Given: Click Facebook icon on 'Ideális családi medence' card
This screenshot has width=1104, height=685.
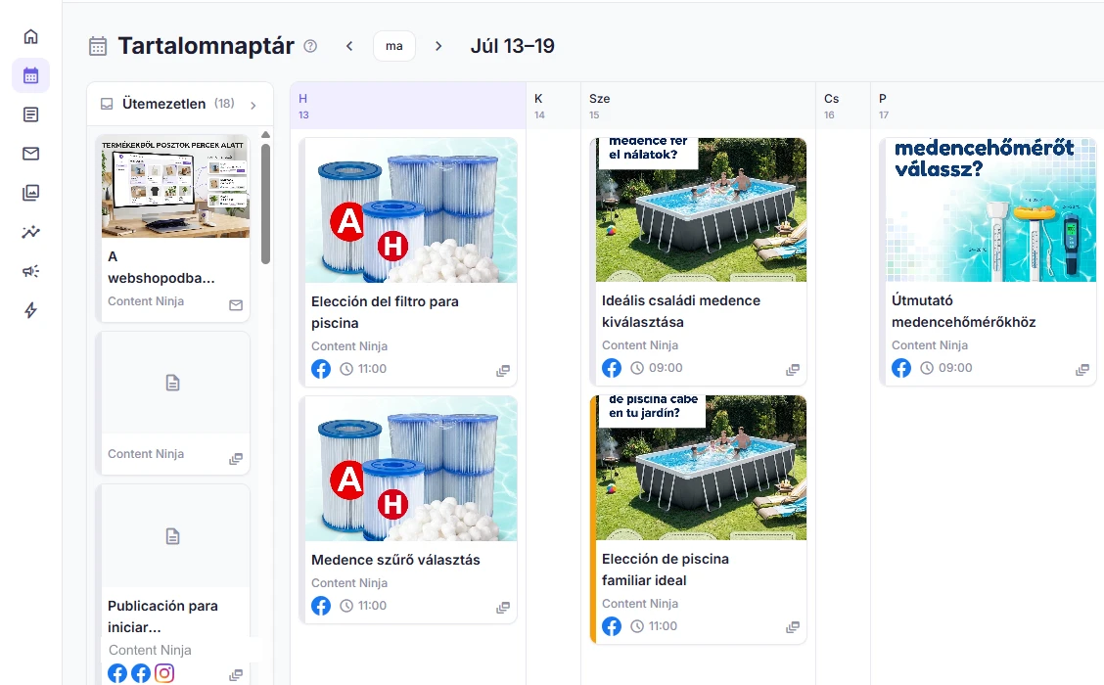Looking at the screenshot, I should click(612, 368).
